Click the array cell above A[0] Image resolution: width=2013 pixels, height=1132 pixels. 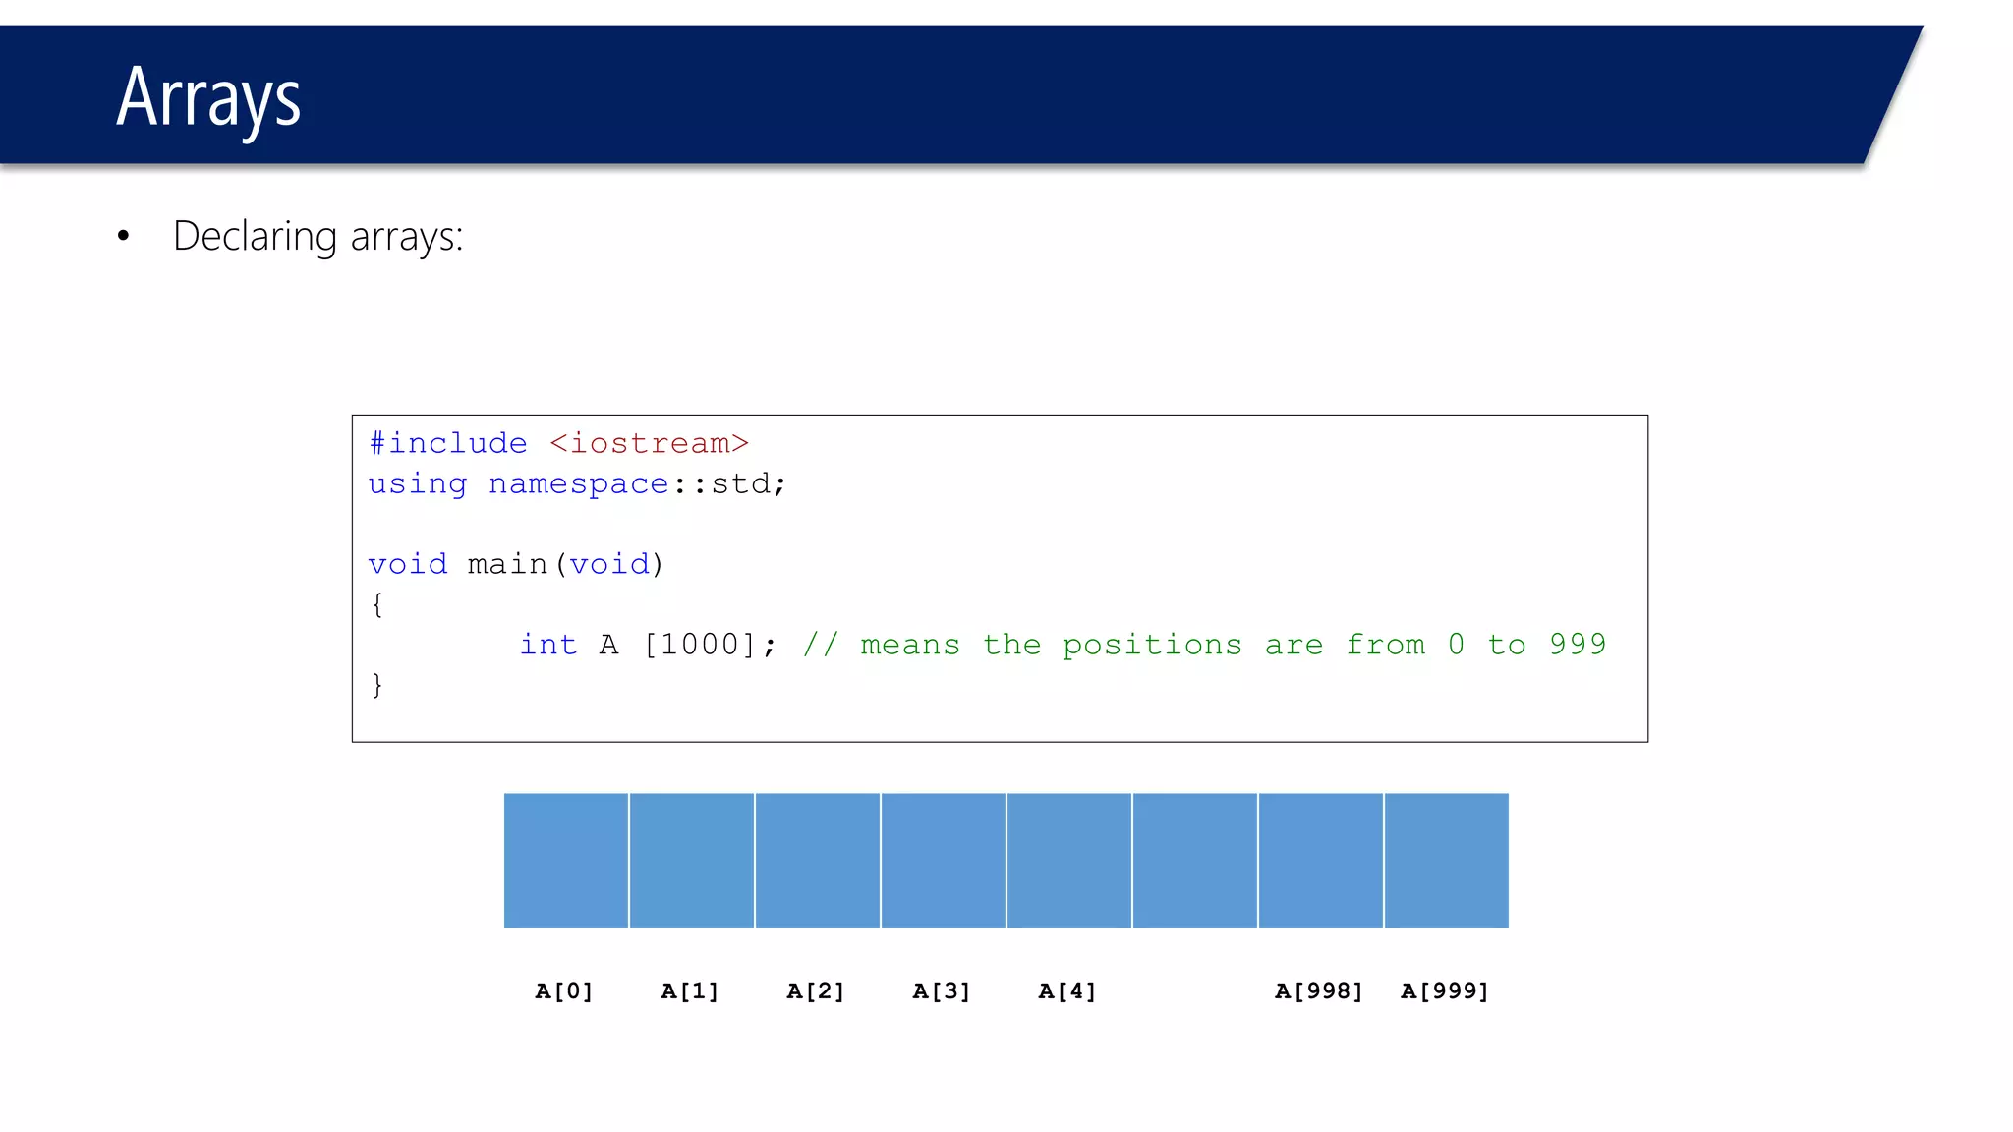pos(566,861)
